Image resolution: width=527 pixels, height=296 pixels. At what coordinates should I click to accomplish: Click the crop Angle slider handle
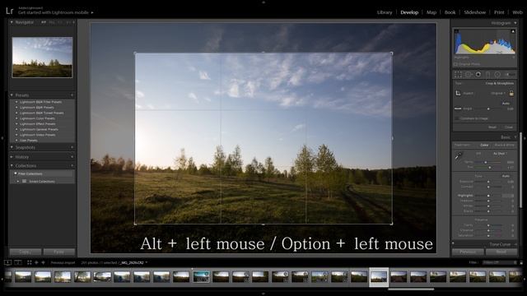[488, 109]
